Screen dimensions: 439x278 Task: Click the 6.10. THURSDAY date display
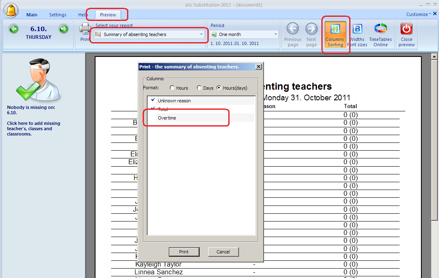point(39,32)
